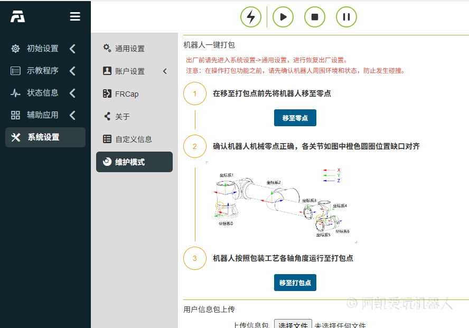Expand the 初始设置 chevron arrow
This screenshot has height=328, width=469.
tap(72, 49)
